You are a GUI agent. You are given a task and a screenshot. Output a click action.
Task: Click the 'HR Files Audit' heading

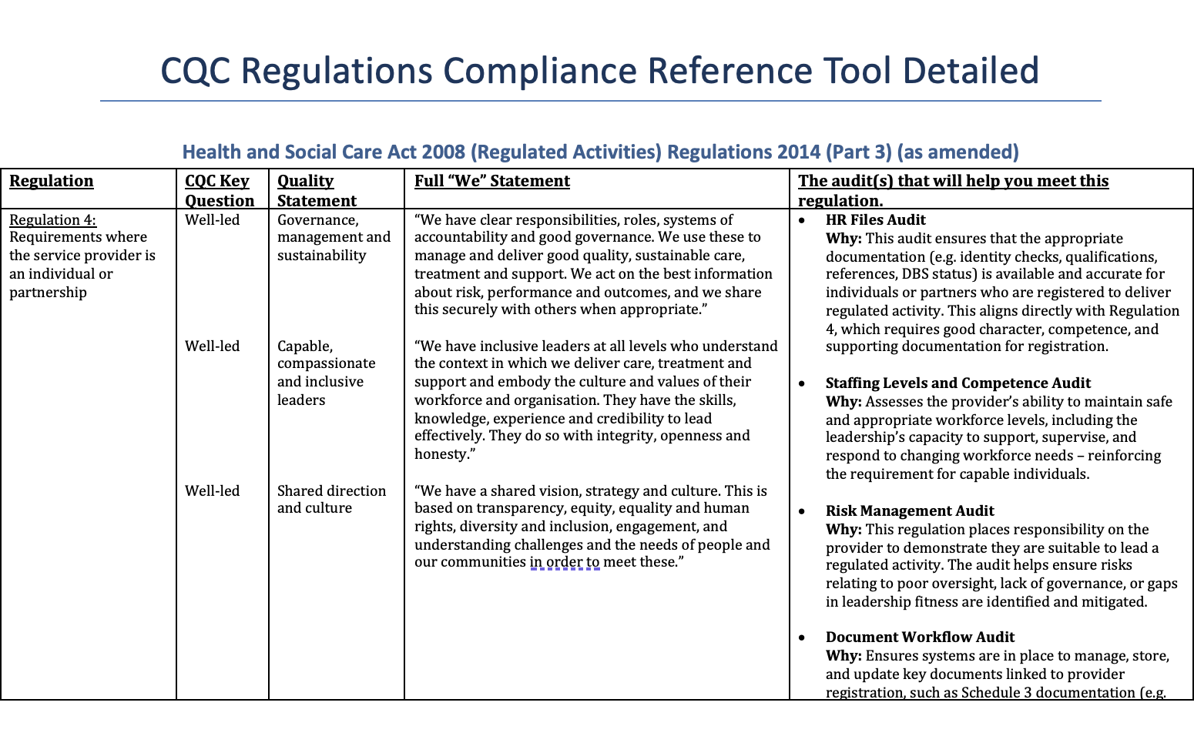point(875,220)
